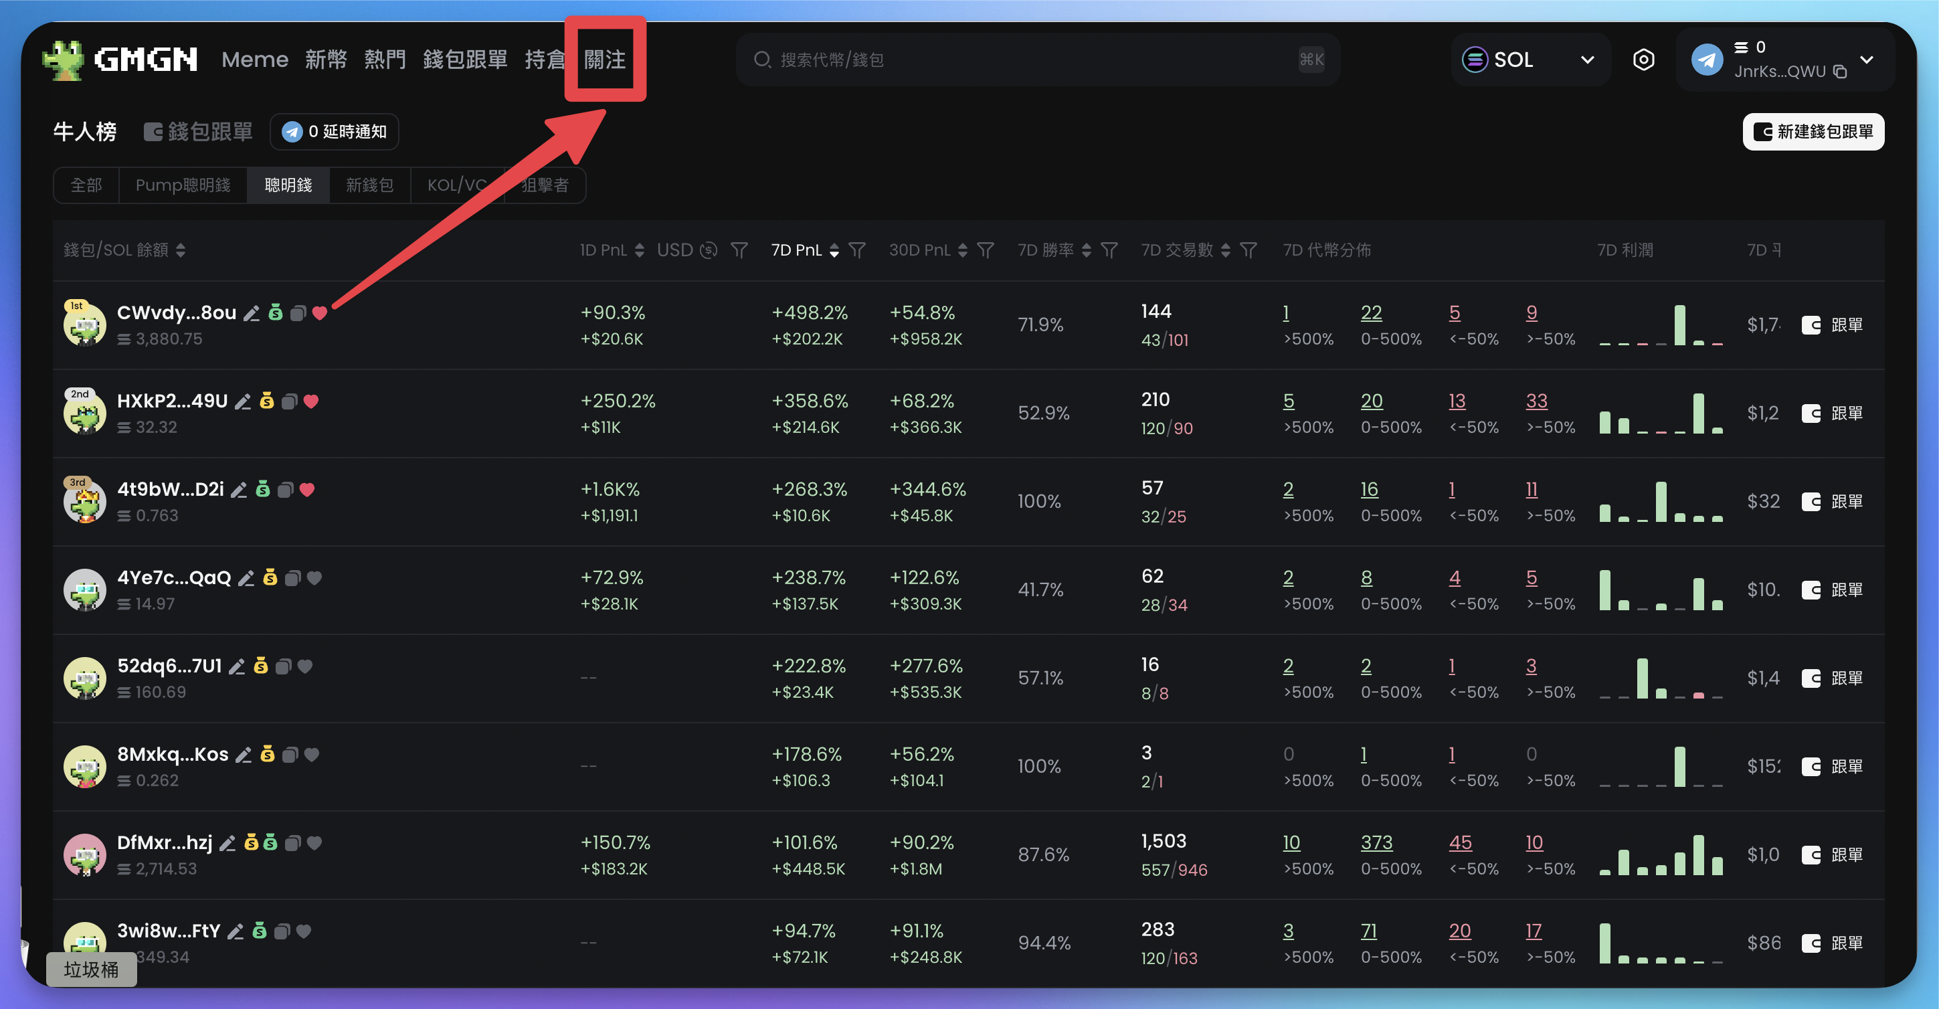This screenshot has width=1939, height=1009.
Task: Click the green money bag of CWvdy...8ou
Action: point(276,313)
